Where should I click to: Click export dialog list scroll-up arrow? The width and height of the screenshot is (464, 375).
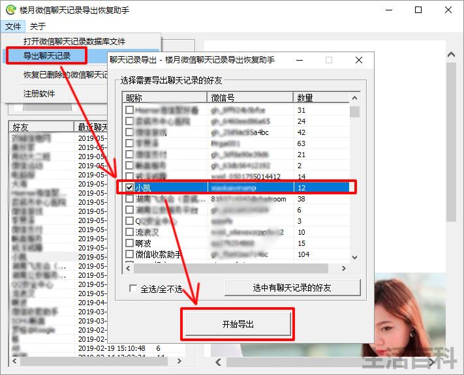[x=355, y=98]
